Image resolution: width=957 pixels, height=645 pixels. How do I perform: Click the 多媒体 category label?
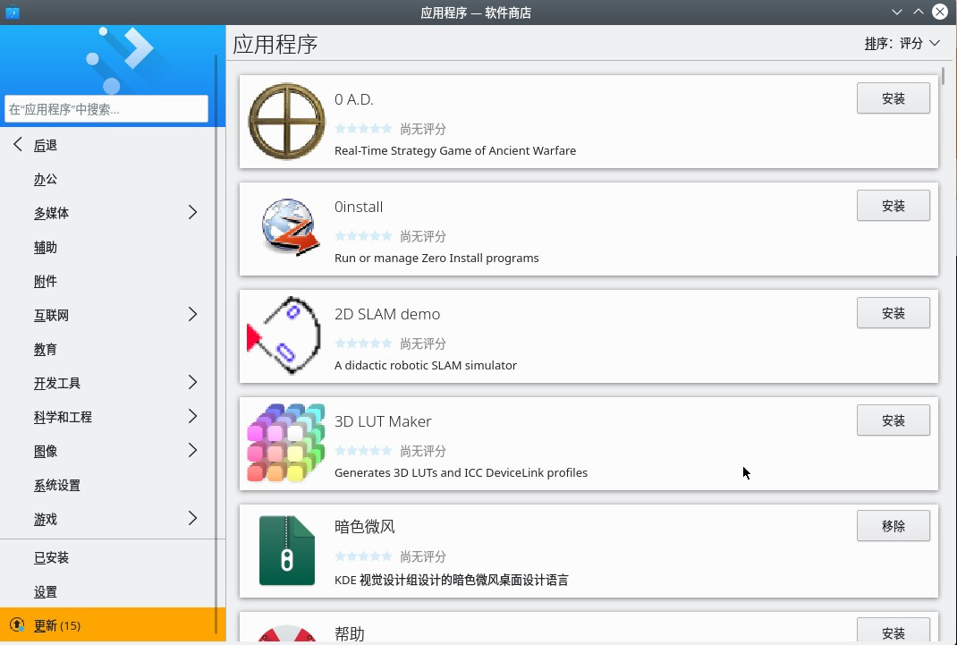pos(51,213)
